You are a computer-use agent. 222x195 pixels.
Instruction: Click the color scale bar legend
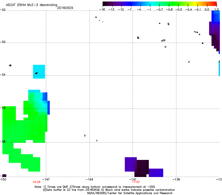[160, 4]
